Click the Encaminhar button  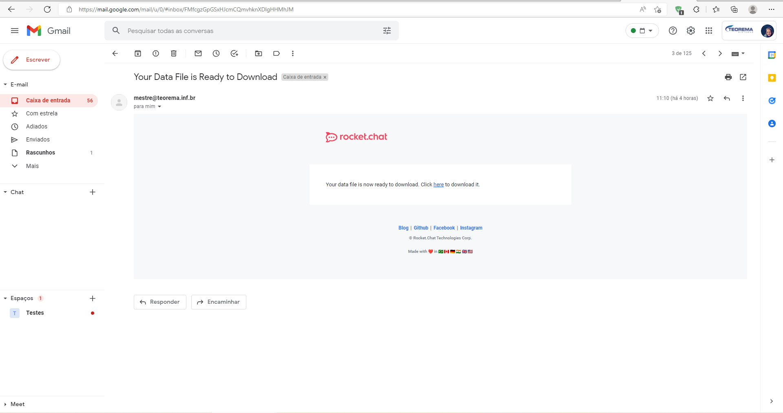(x=219, y=302)
